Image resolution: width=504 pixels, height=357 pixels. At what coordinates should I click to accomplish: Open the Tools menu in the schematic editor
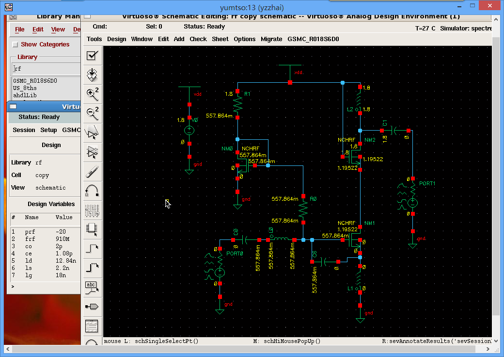(x=94, y=39)
